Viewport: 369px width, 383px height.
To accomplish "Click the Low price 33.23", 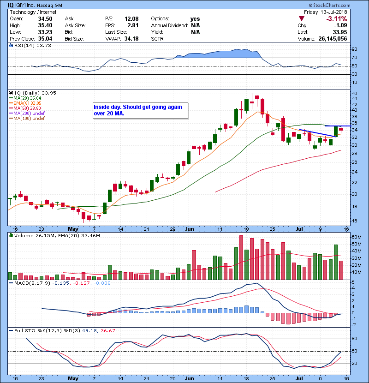I will click(45, 32).
